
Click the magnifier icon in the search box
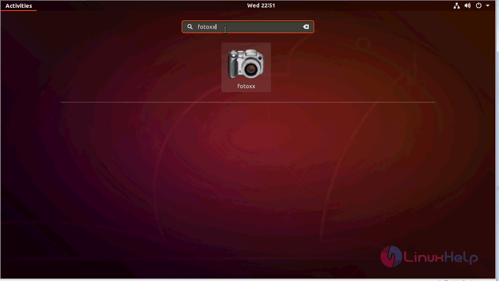click(190, 27)
